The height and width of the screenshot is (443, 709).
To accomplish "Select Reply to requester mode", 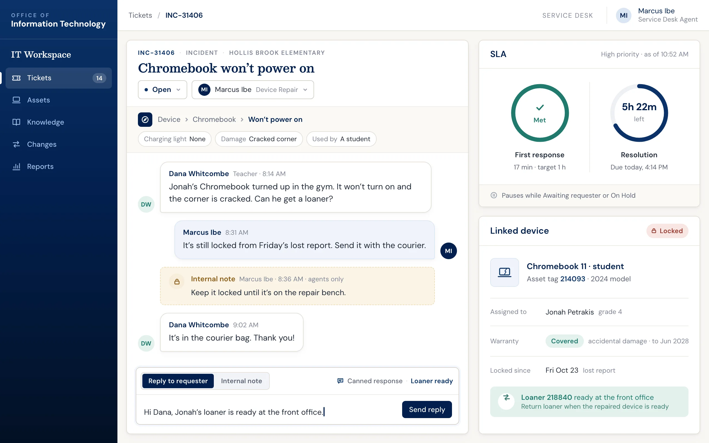I will click(x=178, y=381).
